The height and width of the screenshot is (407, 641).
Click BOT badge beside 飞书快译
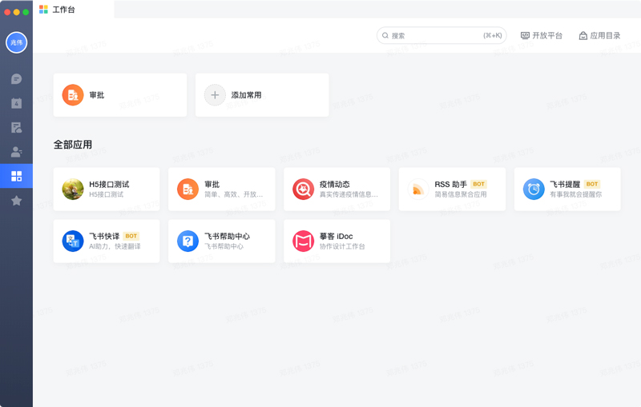pos(131,236)
